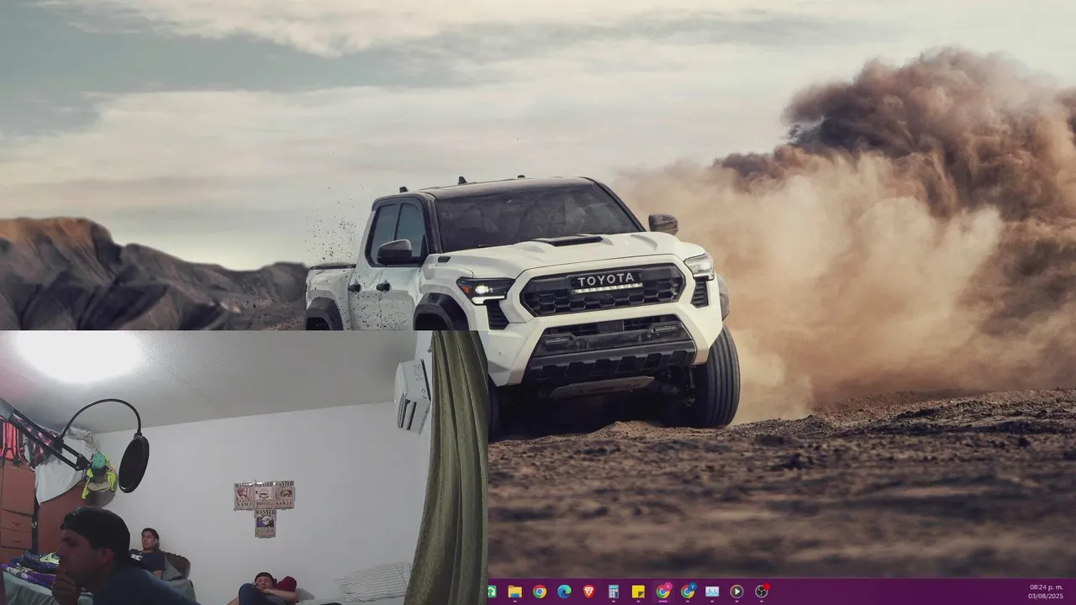Viewport: 1076px width, 605px height.
Task: Switch to Chrome profile with blue badge
Action: [688, 592]
